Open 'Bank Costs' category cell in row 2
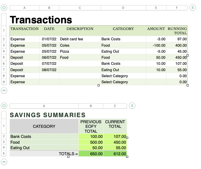 [x=123, y=39]
